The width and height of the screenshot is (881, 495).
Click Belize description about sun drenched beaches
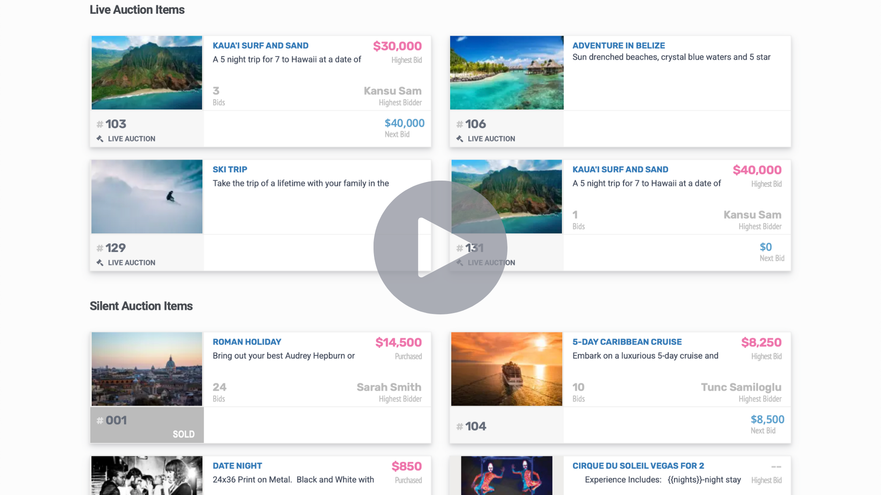(671, 57)
